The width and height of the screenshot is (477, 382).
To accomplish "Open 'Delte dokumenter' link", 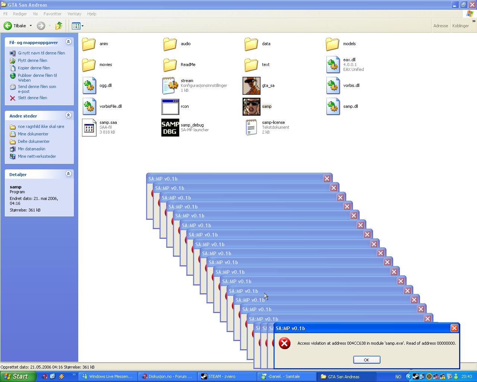I will pos(34,141).
